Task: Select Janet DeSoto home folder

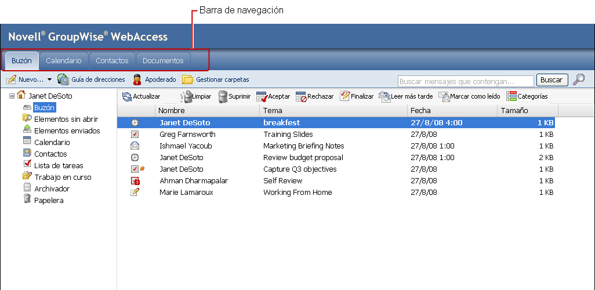Action: [50, 96]
